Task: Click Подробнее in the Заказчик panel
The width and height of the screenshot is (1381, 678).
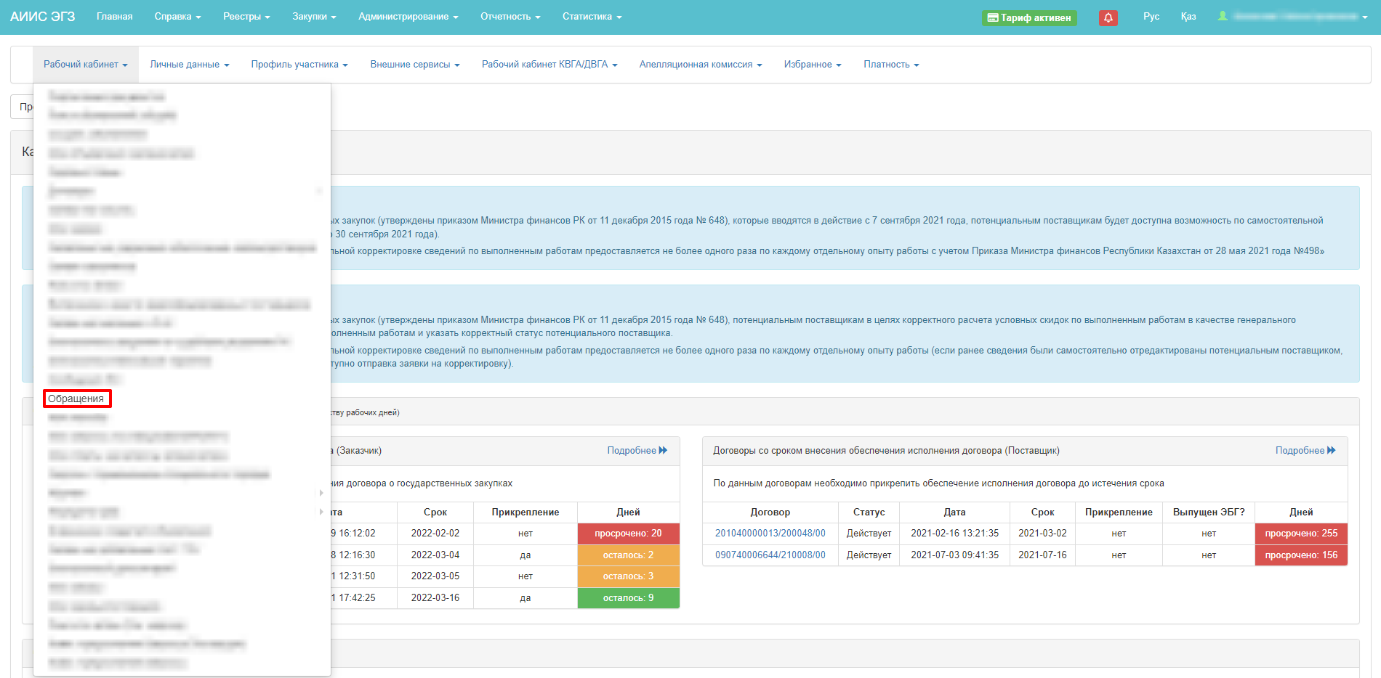Action: tap(637, 451)
